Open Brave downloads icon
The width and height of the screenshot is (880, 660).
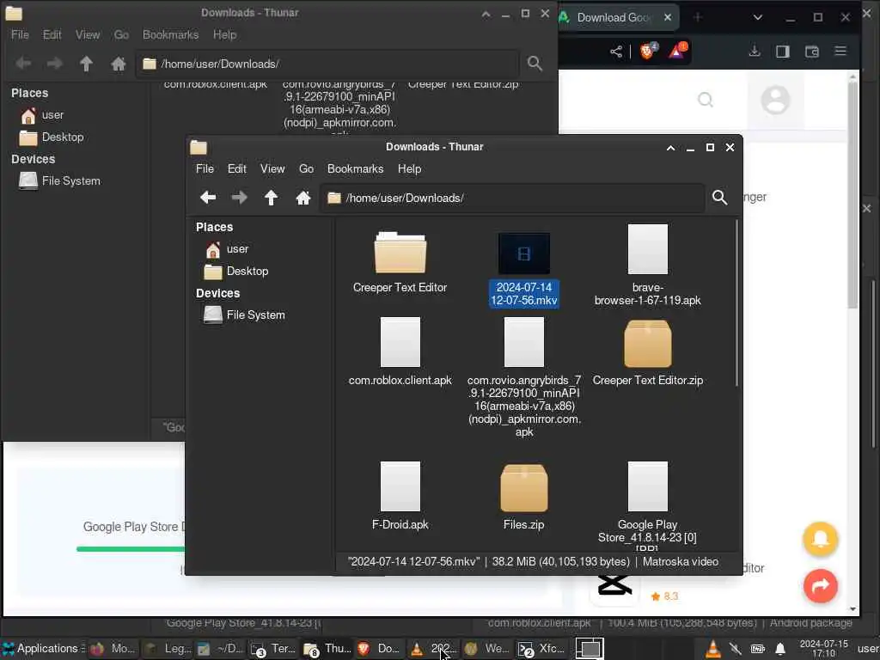[755, 52]
